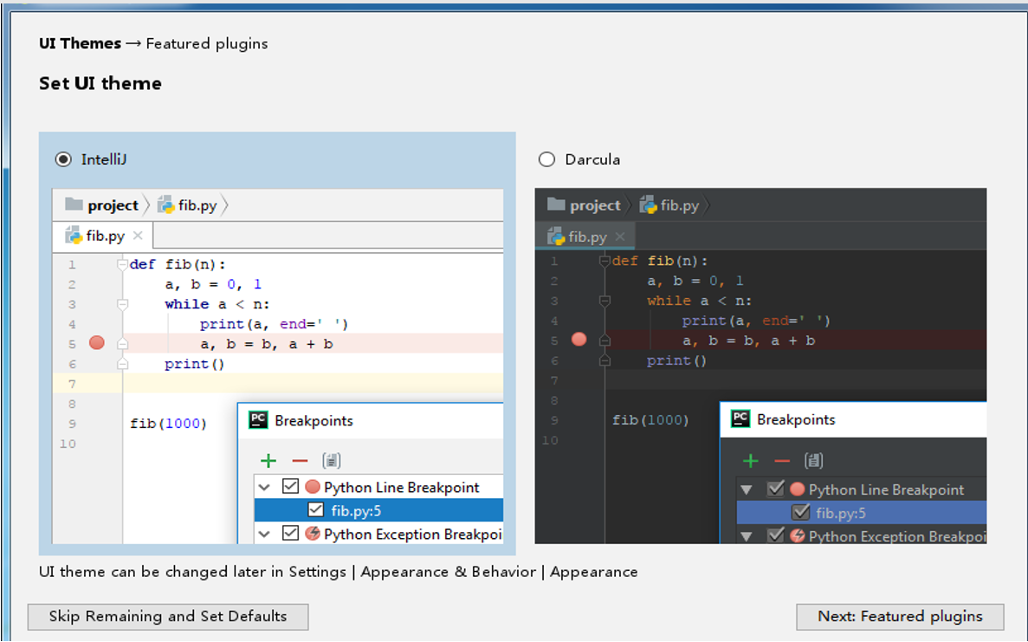Toggle fib.py:5 checkbox in IntelliJ preview
Viewport: 1028px width, 642px height.
point(315,509)
